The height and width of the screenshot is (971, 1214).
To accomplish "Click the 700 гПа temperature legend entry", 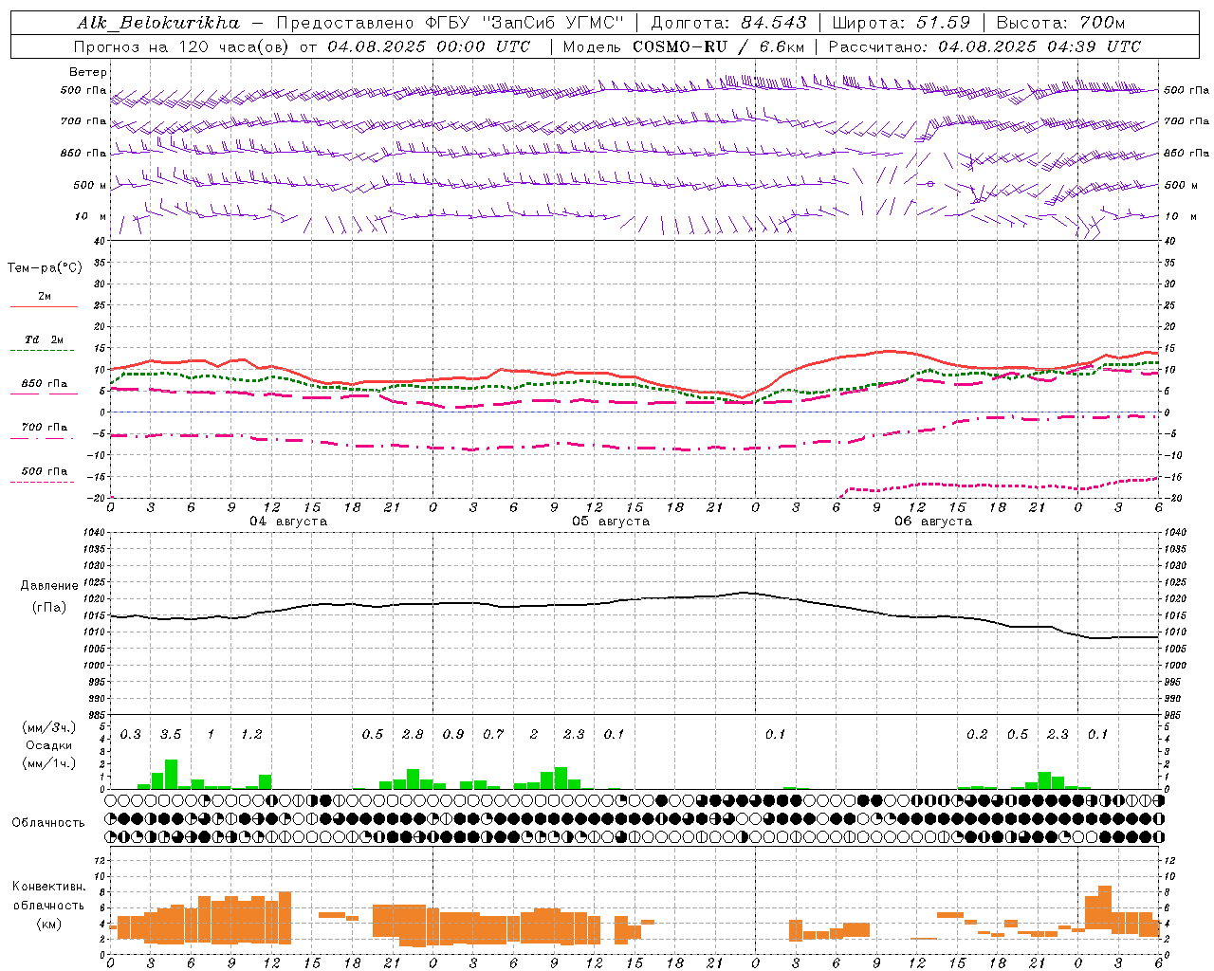I will [x=45, y=428].
